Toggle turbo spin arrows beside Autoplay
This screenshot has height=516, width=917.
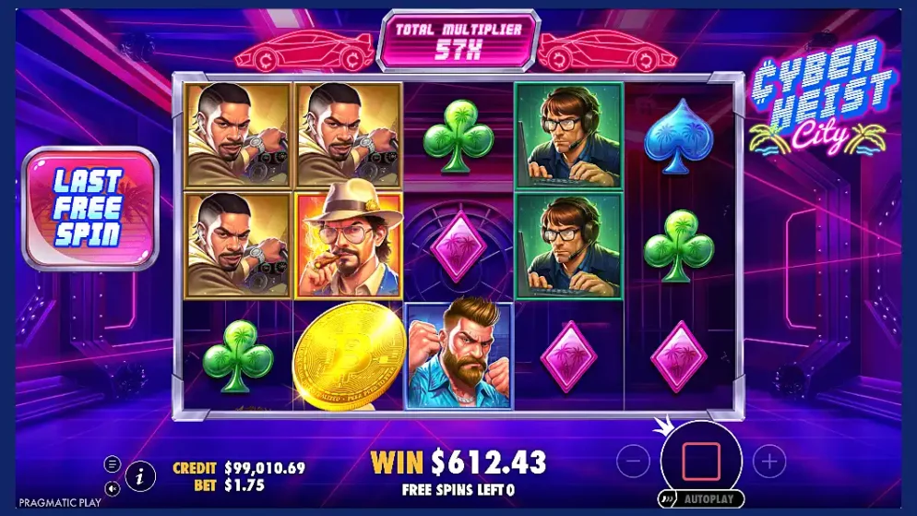(x=666, y=499)
